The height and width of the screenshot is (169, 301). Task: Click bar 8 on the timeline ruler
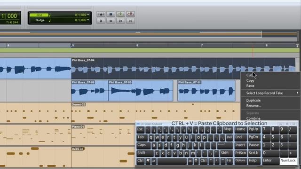[x=267, y=46]
